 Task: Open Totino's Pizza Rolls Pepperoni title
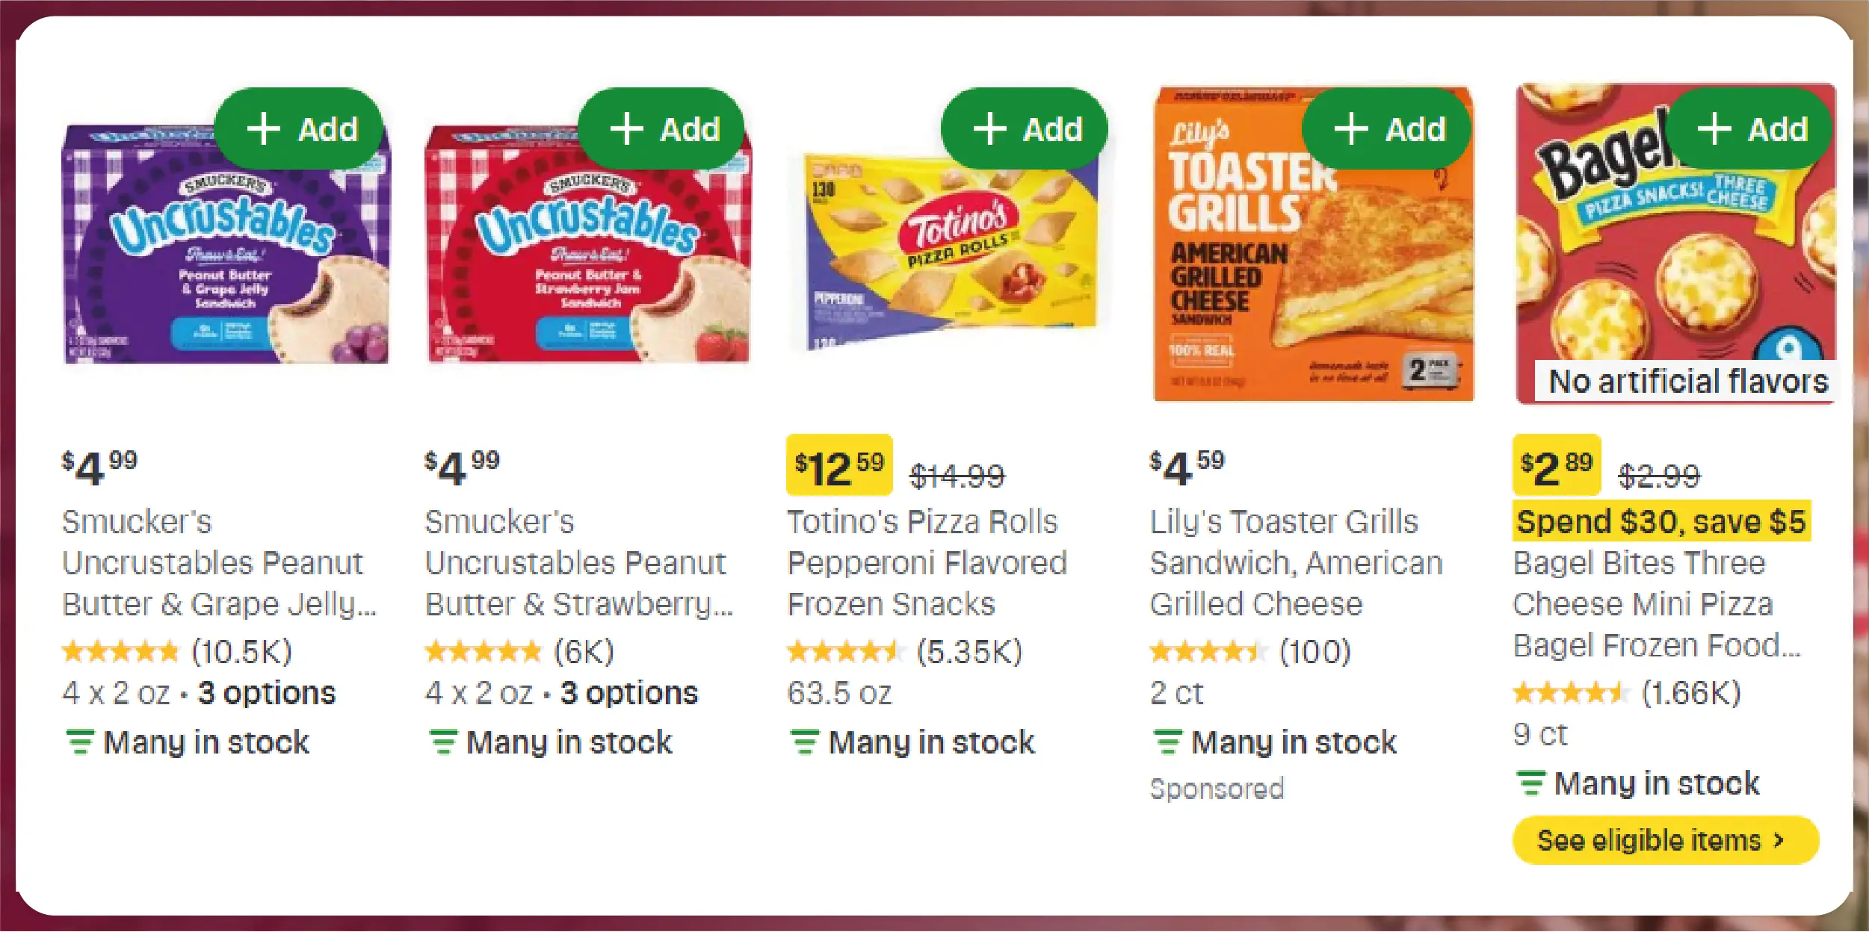(x=927, y=562)
